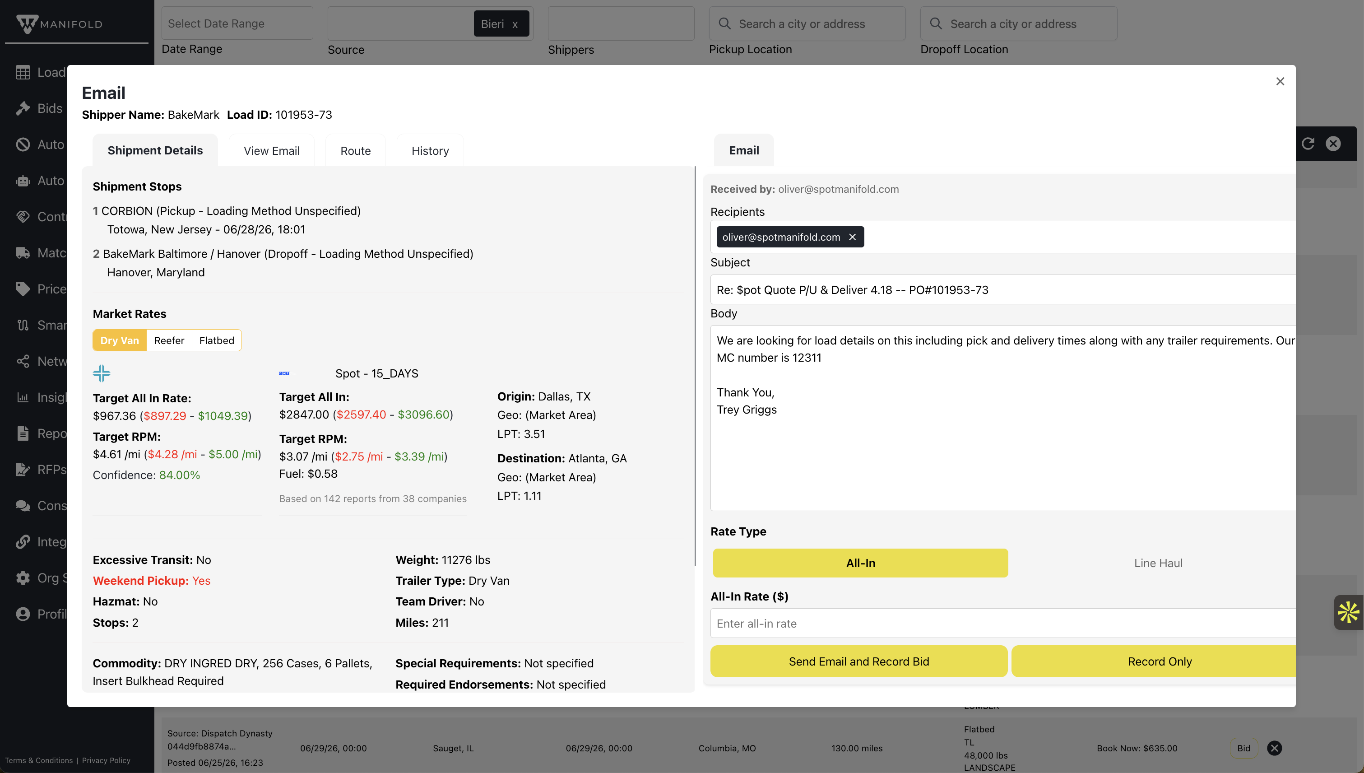Click the DAT rate source logo
This screenshot has height=773, width=1364.
click(284, 373)
